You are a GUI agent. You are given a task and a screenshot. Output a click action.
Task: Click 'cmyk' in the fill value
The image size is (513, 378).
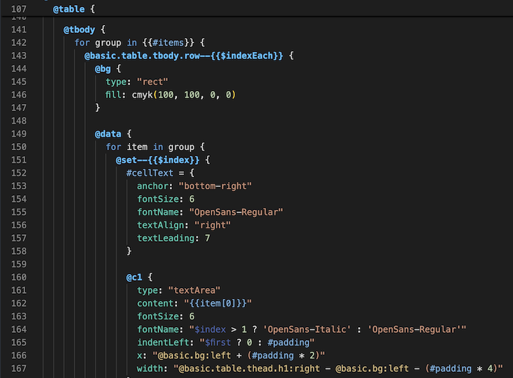coord(142,95)
